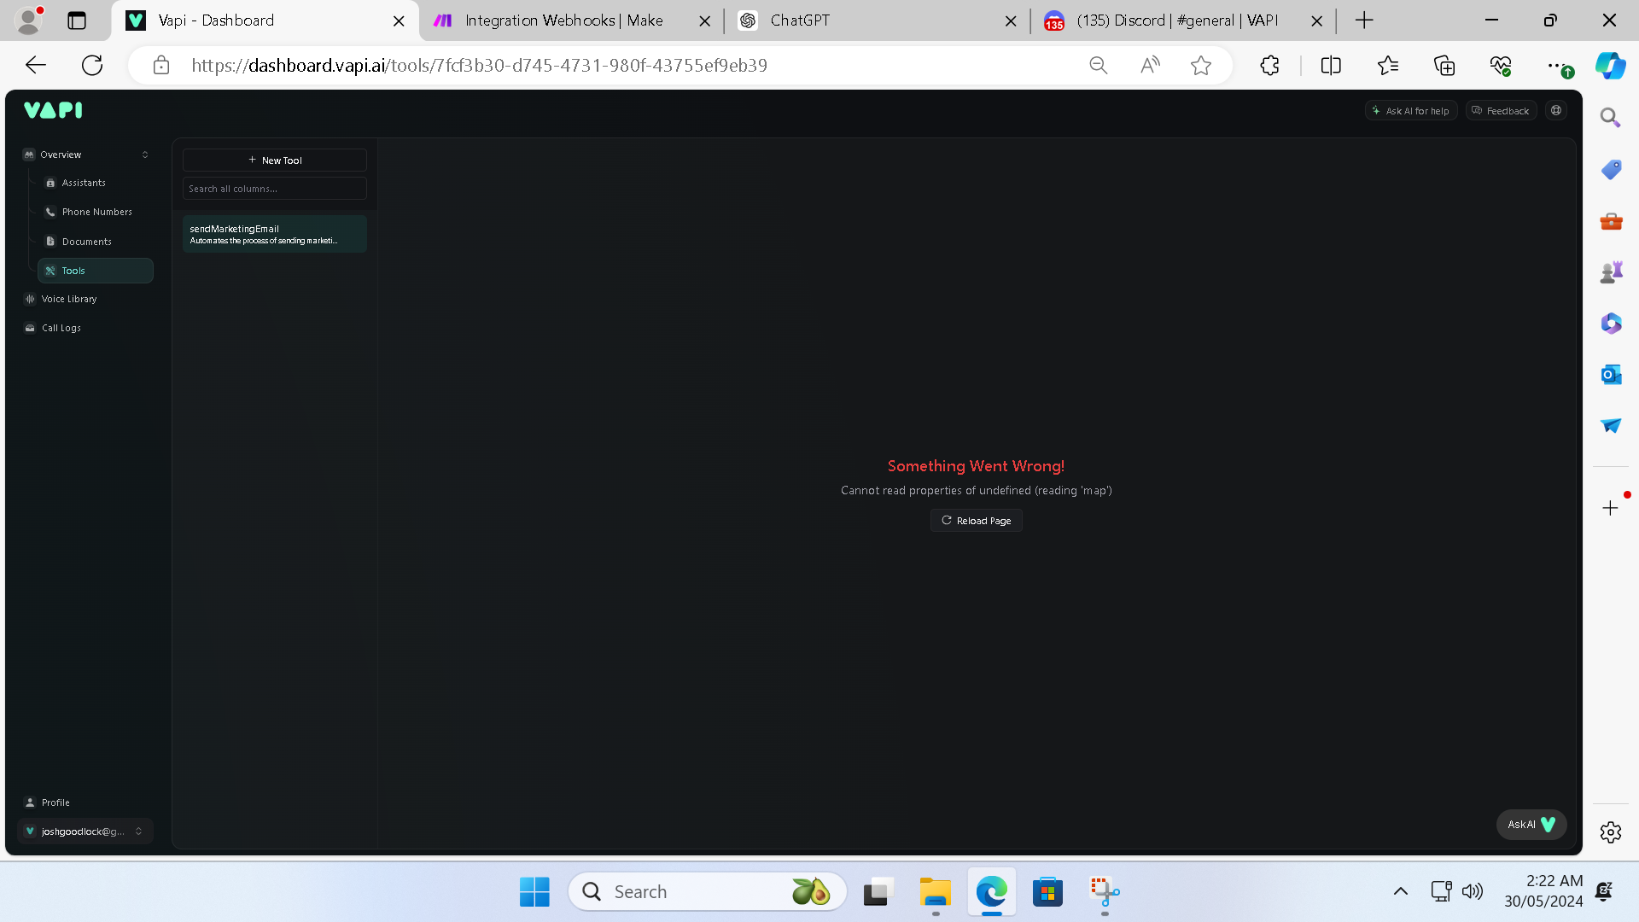Expand the Overview section chevron

click(x=145, y=155)
